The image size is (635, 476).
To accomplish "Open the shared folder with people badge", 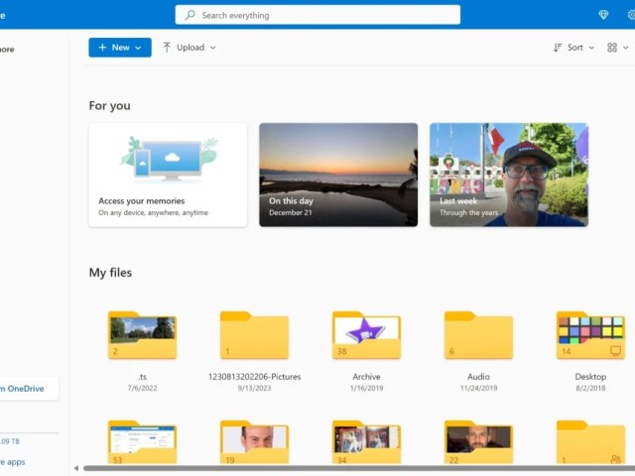I will click(590, 442).
